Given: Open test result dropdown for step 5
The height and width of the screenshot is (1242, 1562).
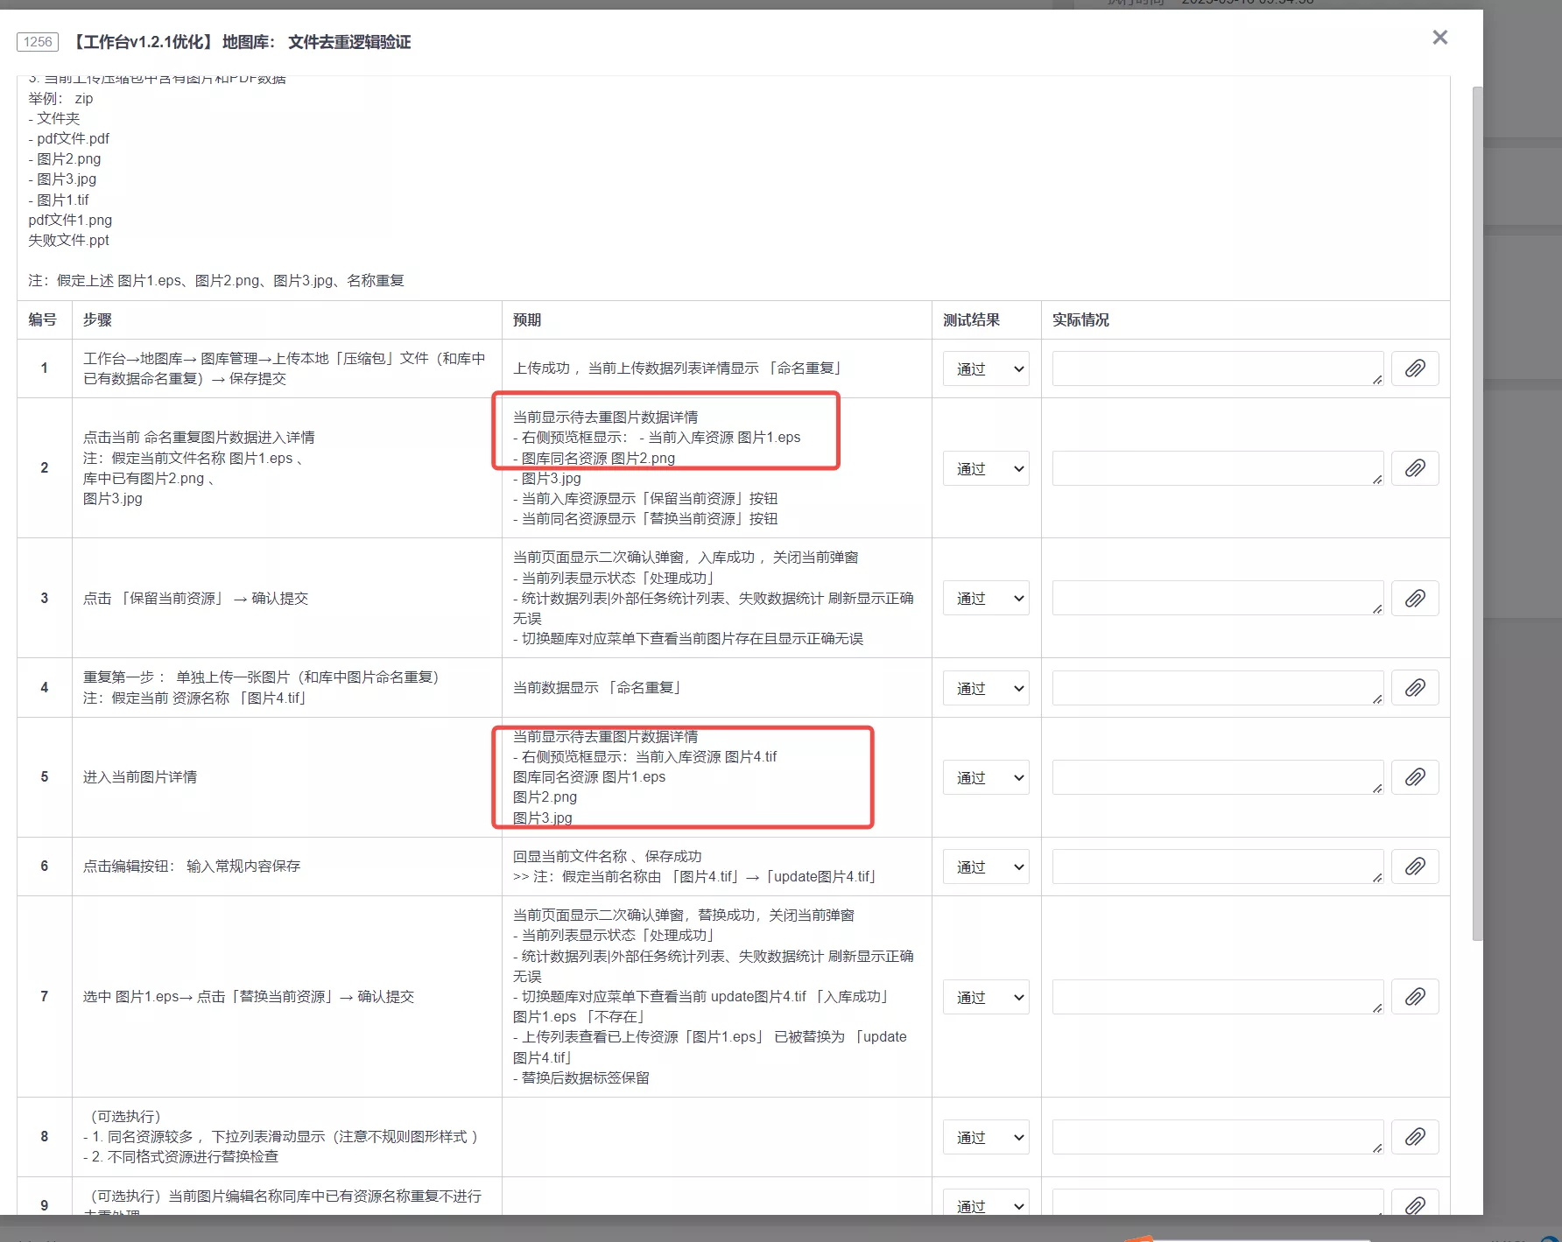Looking at the screenshot, I should (986, 777).
